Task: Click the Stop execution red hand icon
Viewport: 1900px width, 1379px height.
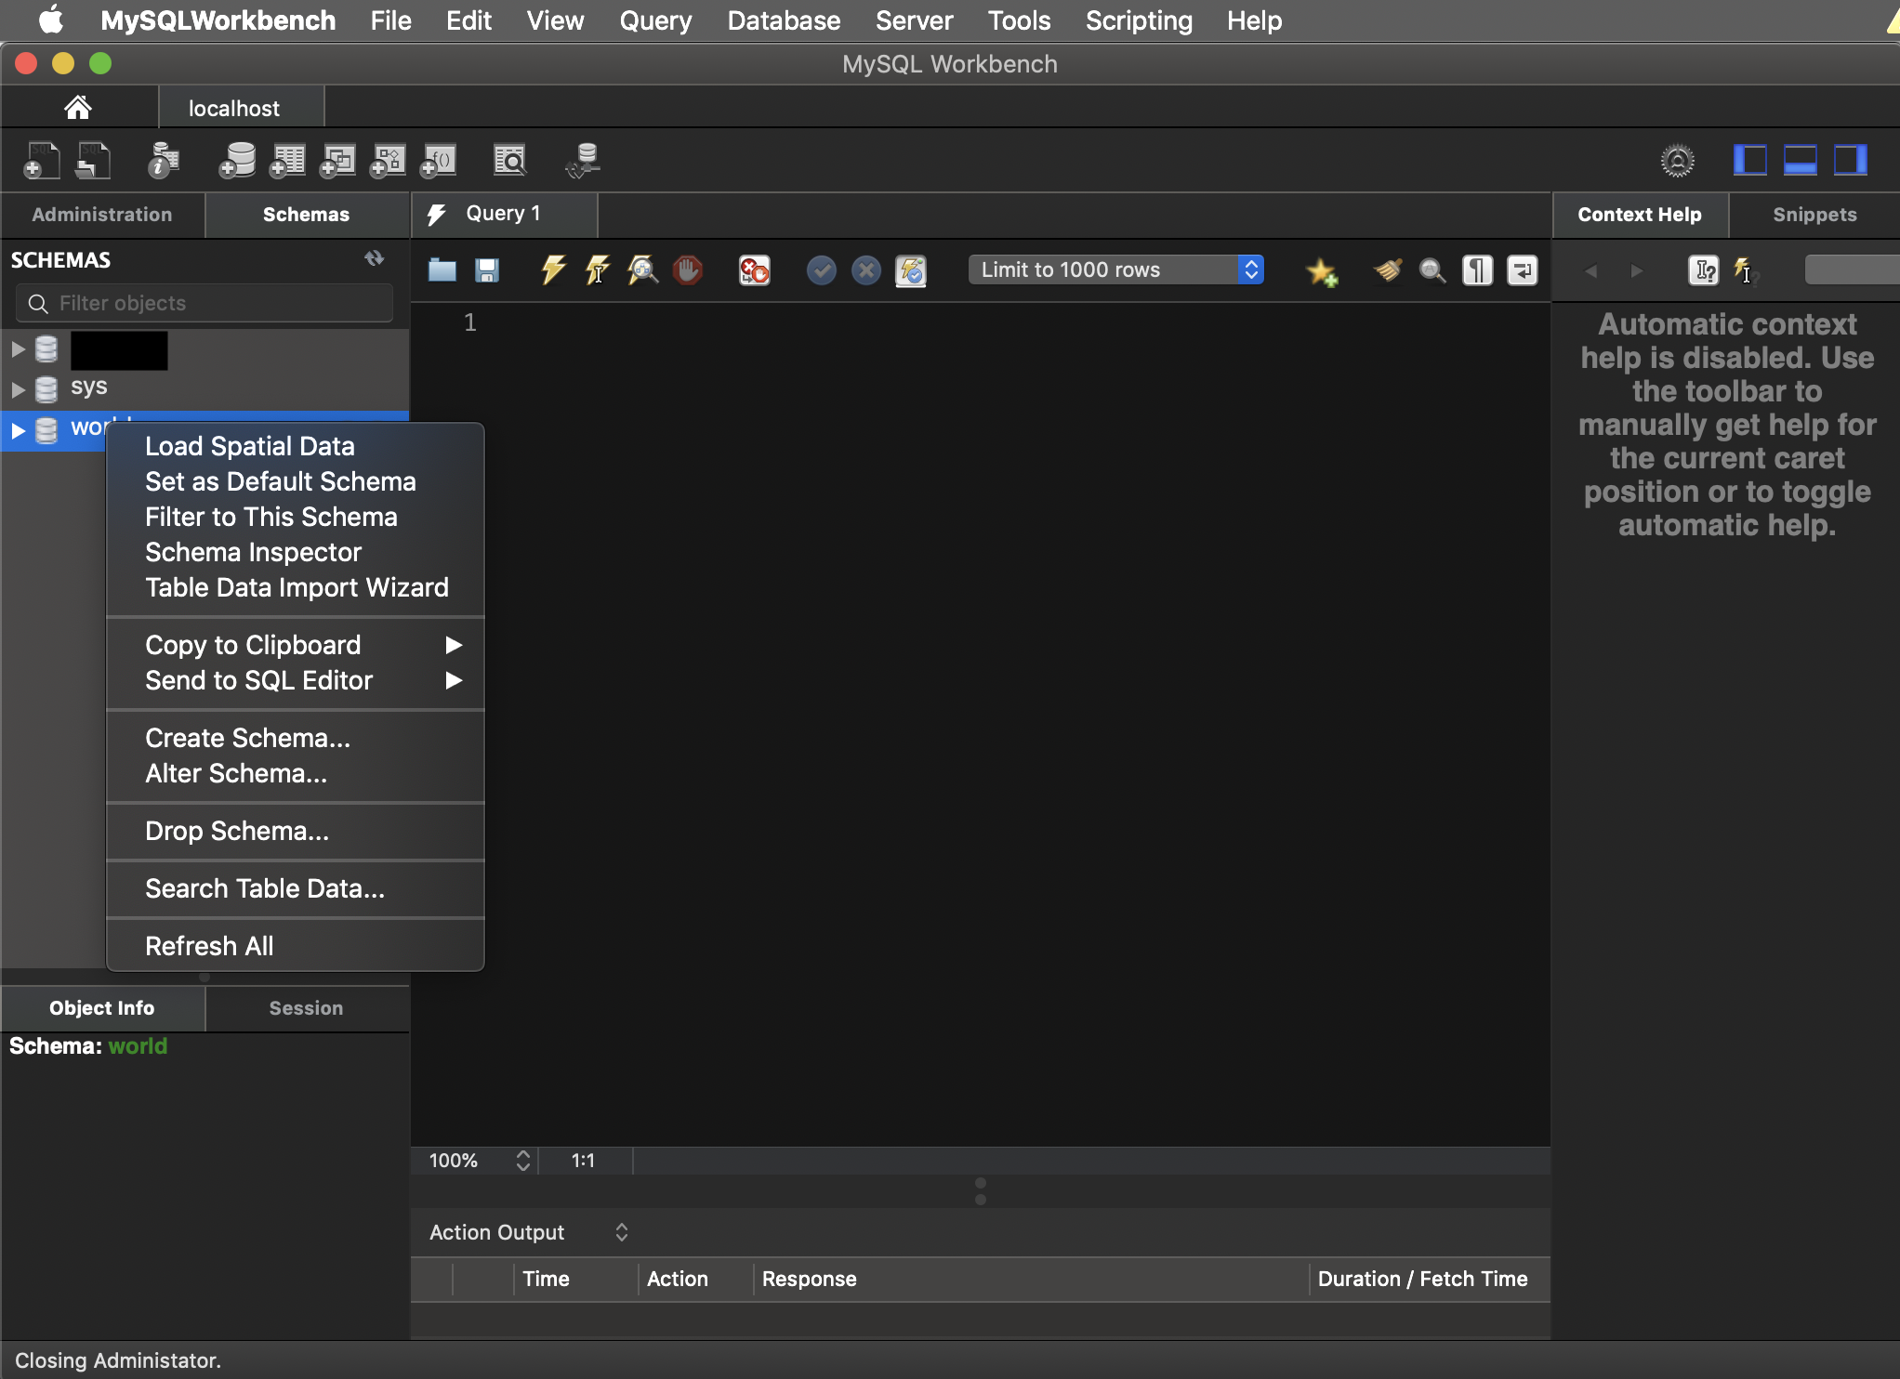Action: click(x=688, y=270)
